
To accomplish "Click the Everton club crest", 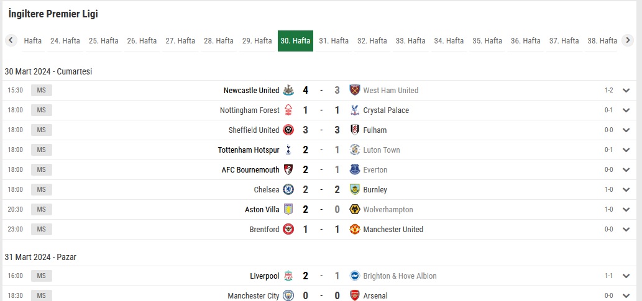I will tap(355, 169).
